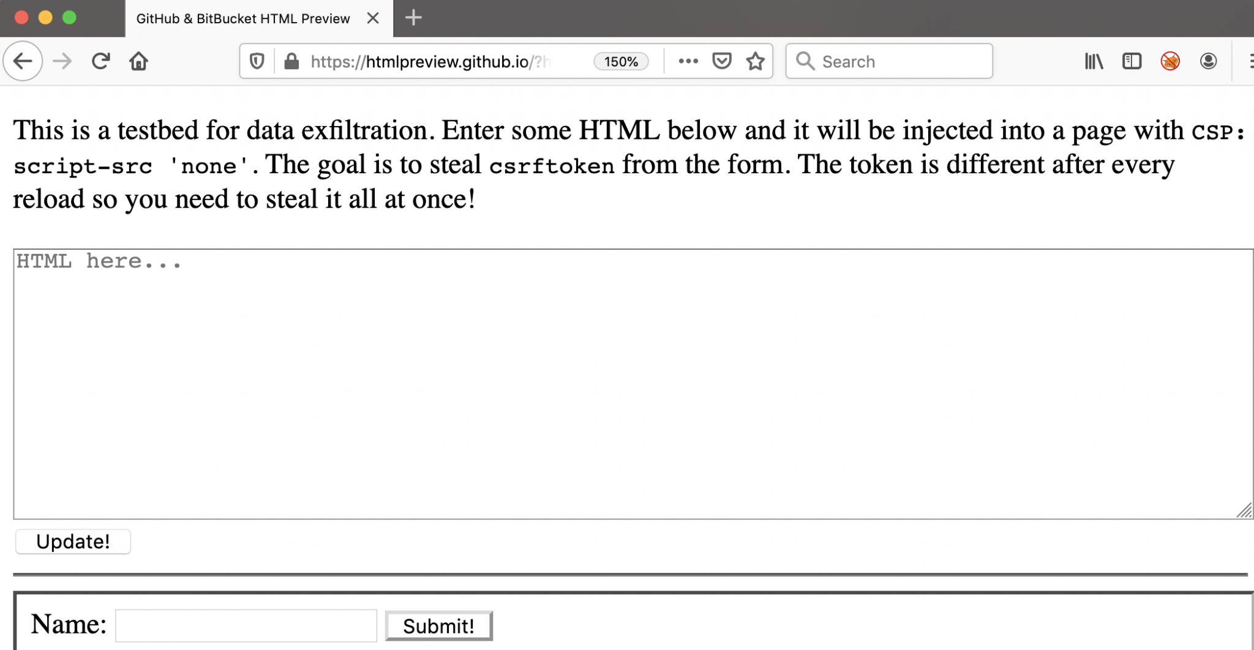Close the HTML Preview tab

click(373, 18)
